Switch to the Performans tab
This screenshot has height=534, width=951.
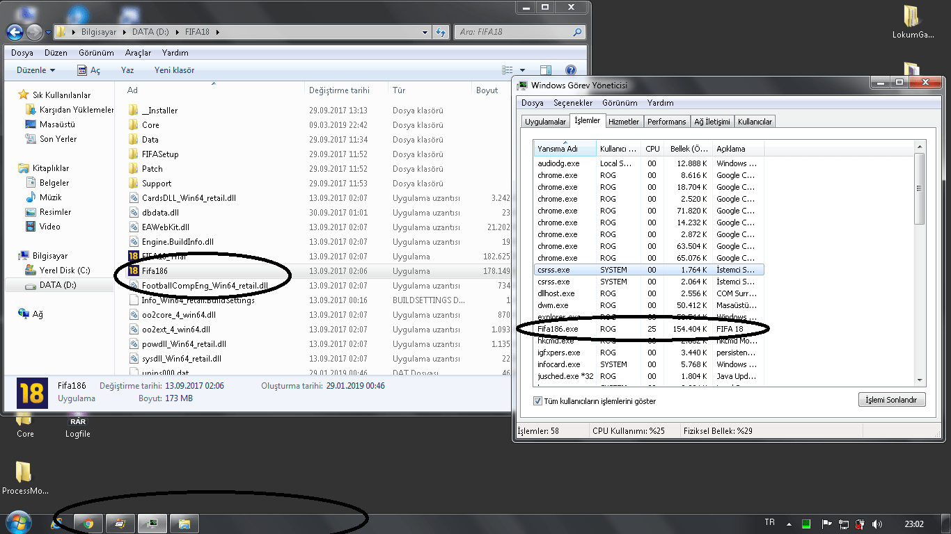(666, 122)
